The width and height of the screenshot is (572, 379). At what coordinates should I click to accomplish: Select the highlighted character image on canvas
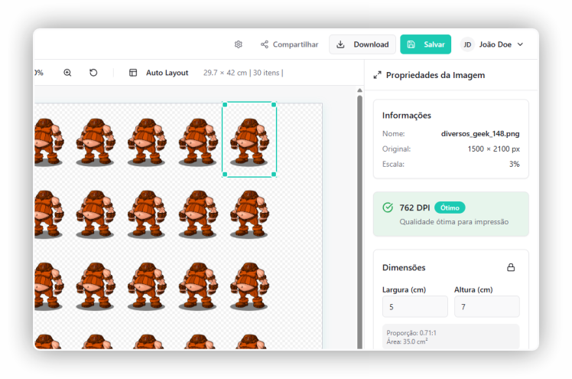(x=249, y=140)
